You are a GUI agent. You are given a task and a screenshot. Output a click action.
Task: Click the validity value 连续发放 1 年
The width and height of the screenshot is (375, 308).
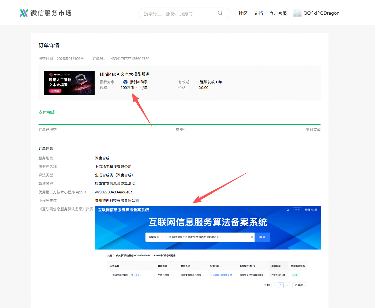coord(211,82)
